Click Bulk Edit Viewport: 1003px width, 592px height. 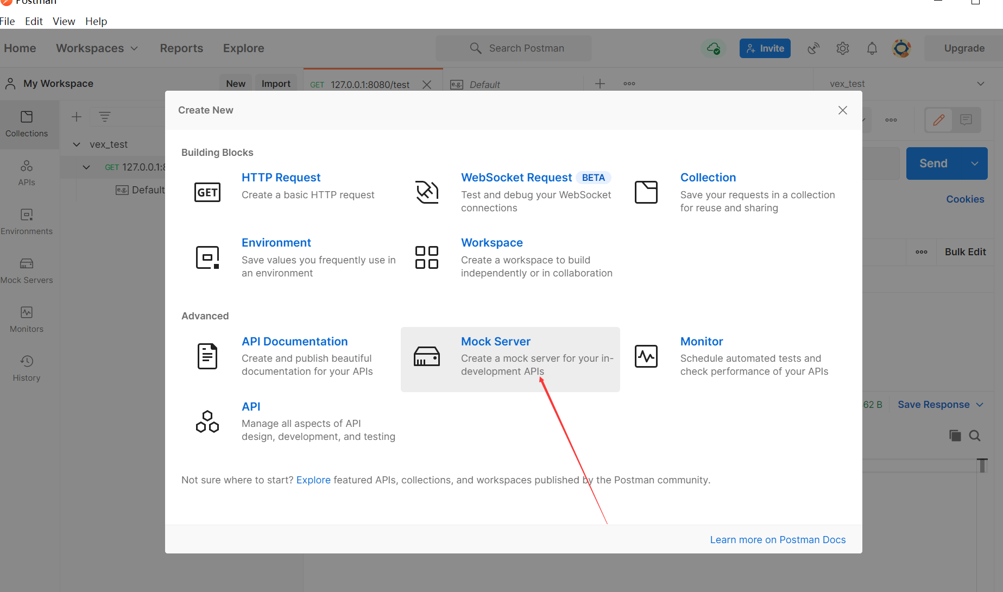tap(965, 252)
